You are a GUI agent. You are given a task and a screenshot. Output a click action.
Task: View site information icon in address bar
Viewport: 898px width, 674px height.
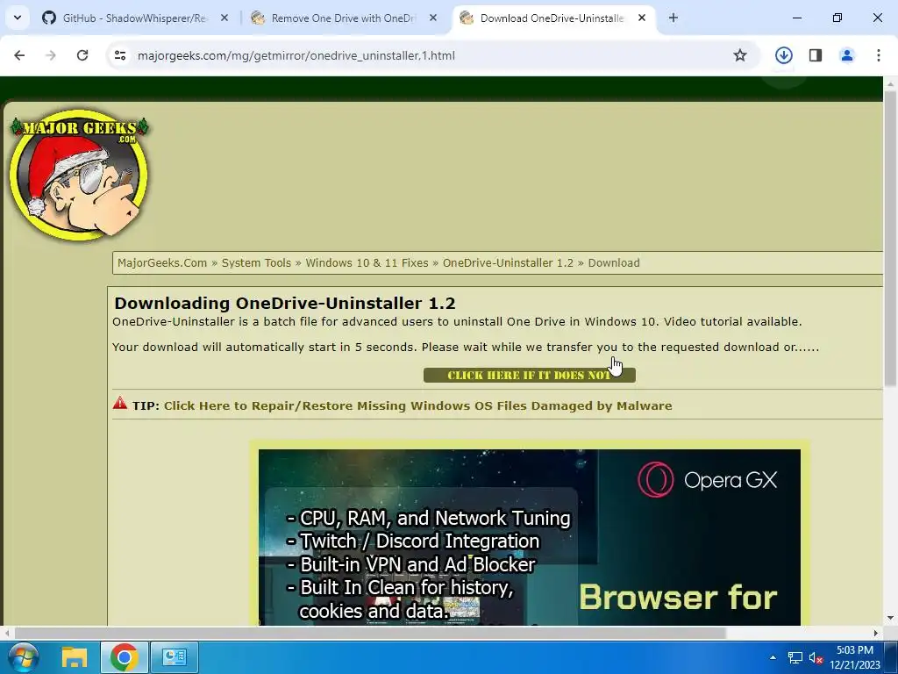pyautogui.click(x=119, y=55)
